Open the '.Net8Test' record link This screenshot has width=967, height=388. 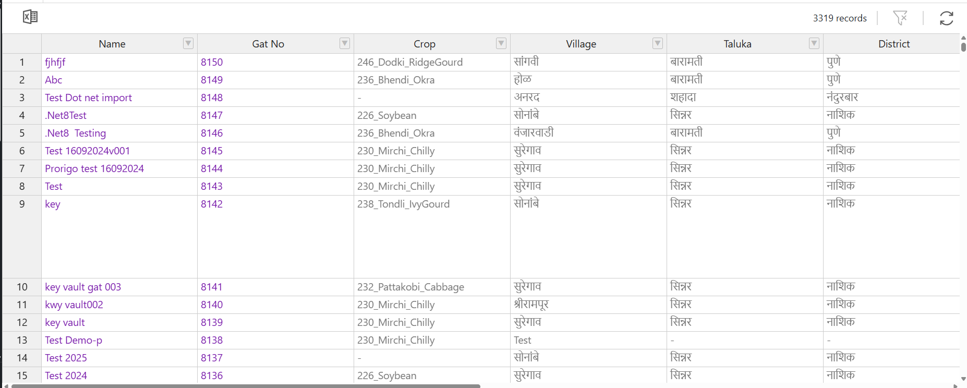tap(65, 115)
